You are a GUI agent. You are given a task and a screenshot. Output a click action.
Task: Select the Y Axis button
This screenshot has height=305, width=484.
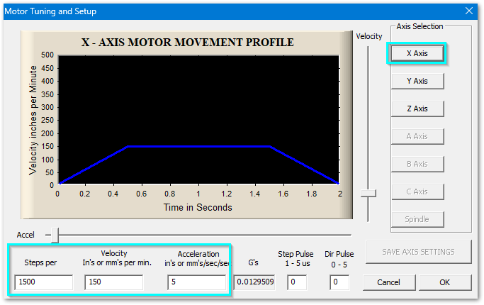[x=417, y=81]
